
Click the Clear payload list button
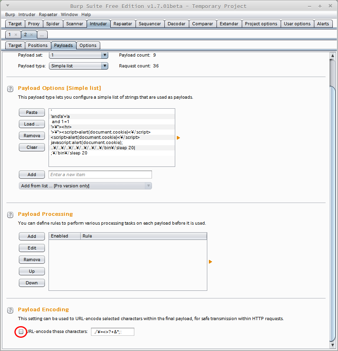coord(32,147)
